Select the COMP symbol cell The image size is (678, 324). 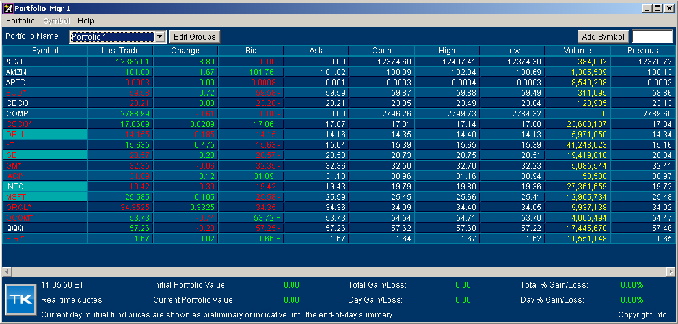pos(45,113)
